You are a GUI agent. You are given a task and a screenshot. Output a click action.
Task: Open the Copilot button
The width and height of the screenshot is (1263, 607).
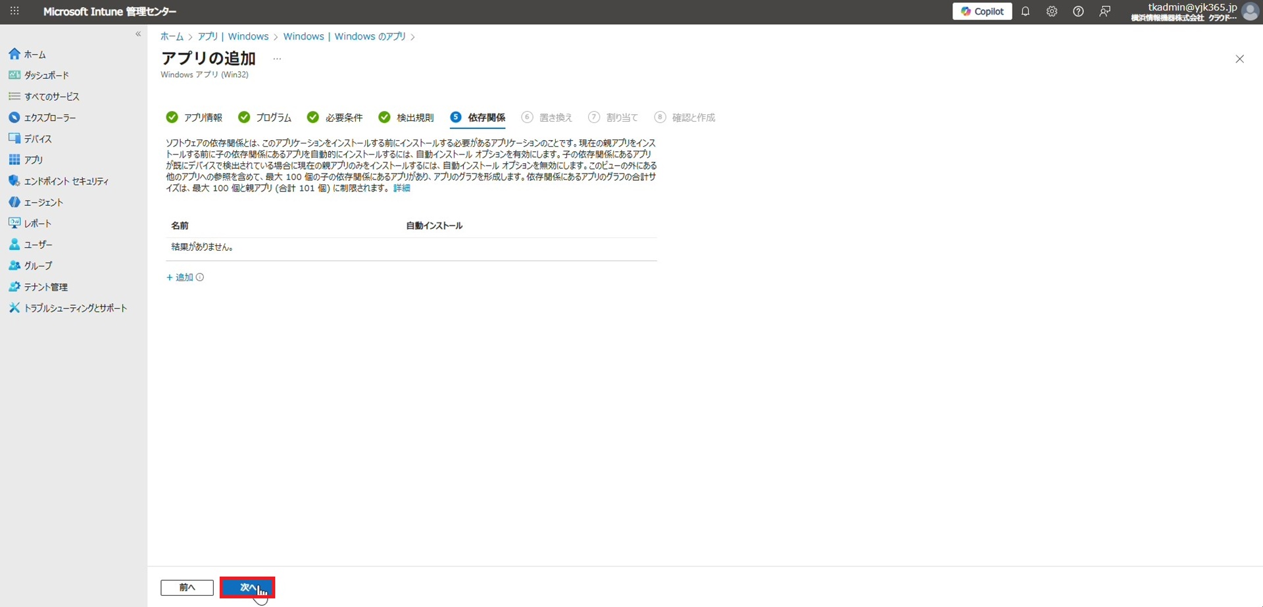coord(981,12)
